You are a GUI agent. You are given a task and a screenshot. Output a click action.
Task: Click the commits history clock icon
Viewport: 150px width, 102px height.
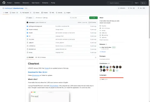[x=89, y=22]
